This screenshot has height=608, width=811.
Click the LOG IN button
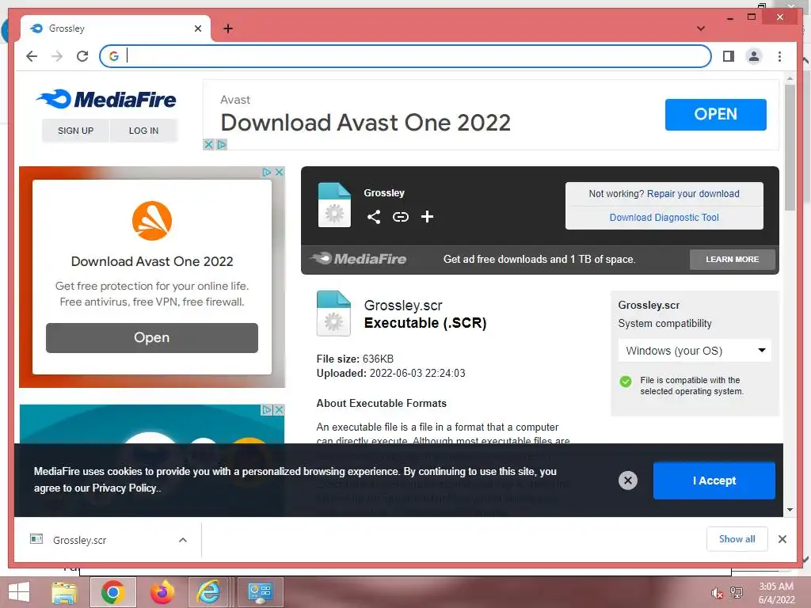point(144,131)
